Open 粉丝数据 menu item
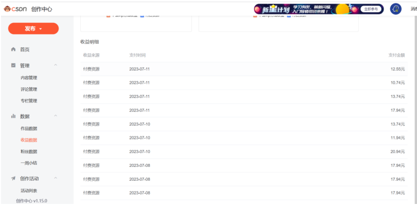The width and height of the screenshot is (417, 206). click(29, 152)
